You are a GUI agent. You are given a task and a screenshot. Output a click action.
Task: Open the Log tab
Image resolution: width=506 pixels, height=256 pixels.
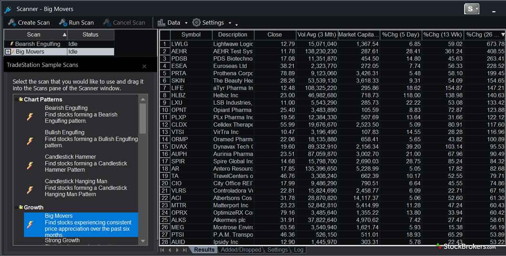(x=298, y=250)
